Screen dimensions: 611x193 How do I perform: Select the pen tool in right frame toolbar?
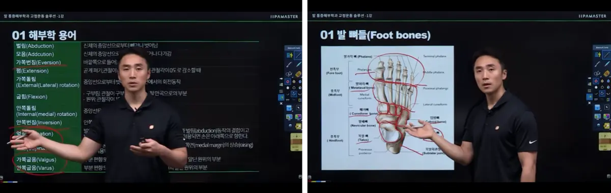click(x=597, y=63)
